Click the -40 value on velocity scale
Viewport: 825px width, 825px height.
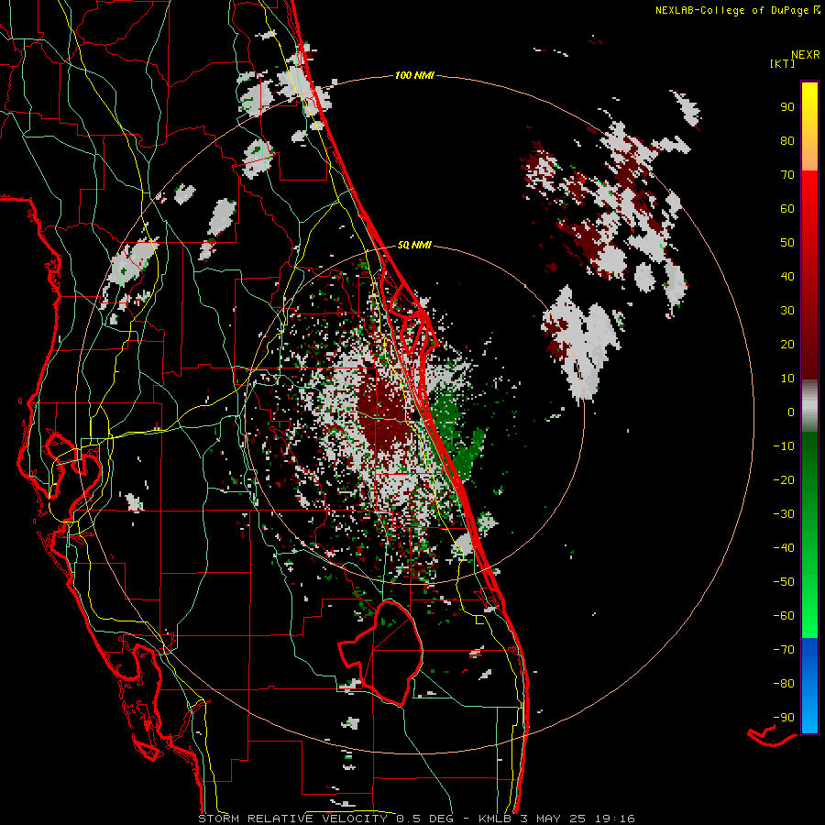tap(784, 548)
